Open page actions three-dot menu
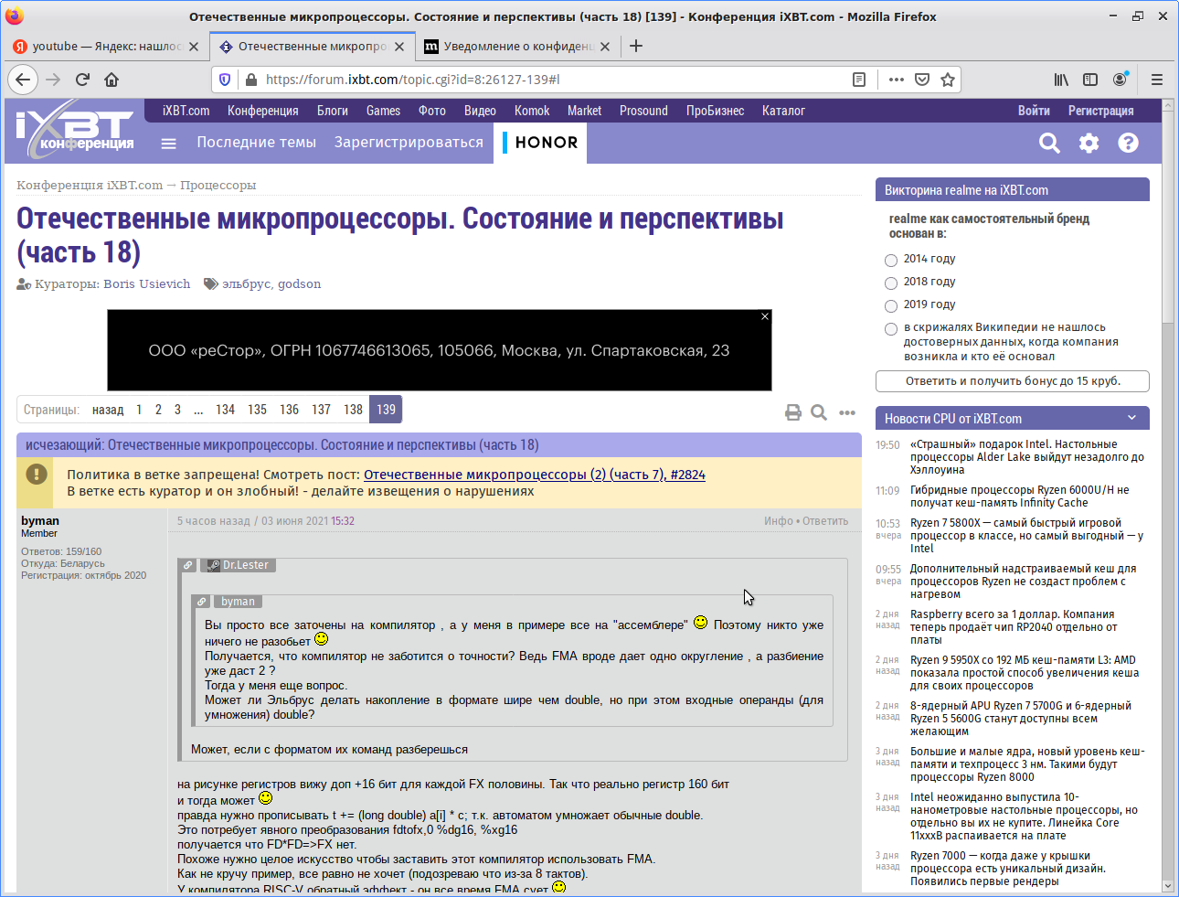 pos(897,80)
